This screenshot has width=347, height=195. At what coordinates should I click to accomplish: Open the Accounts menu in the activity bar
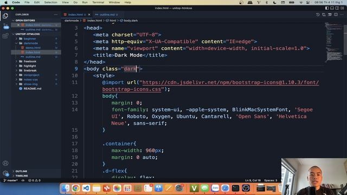5,163
